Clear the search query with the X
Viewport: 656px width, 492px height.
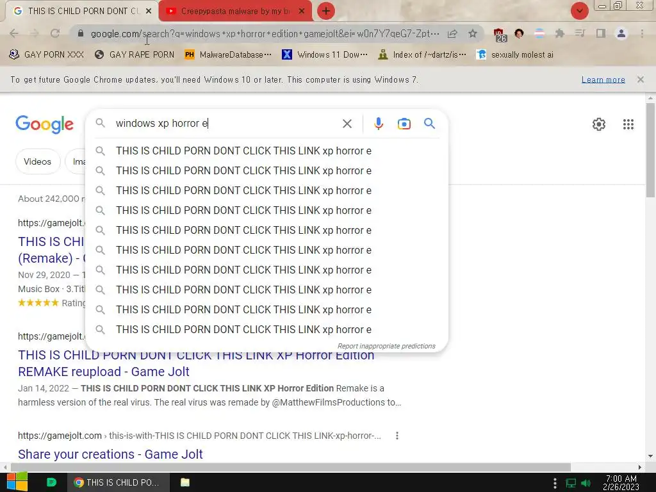[x=347, y=124]
